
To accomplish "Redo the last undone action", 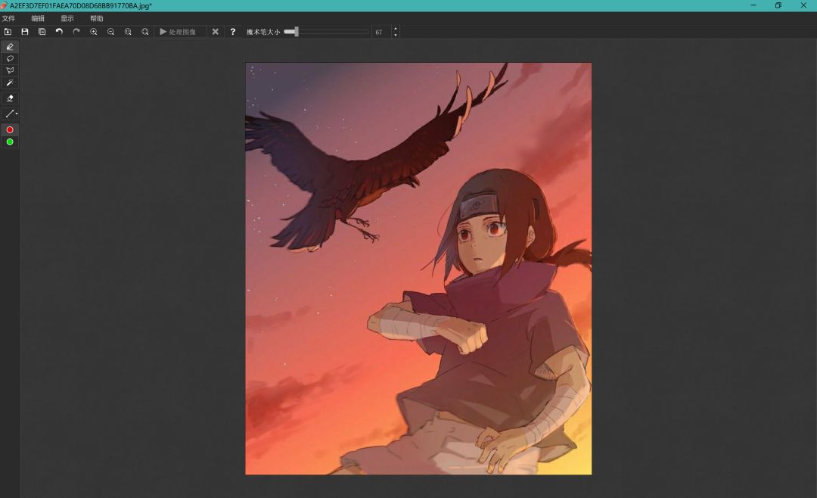I will pyautogui.click(x=76, y=32).
